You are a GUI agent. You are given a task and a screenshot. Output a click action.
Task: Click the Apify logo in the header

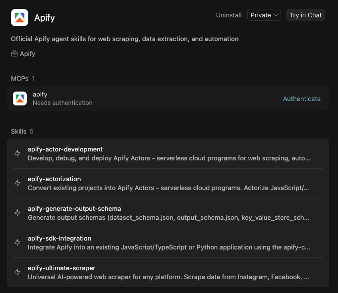tap(20, 17)
